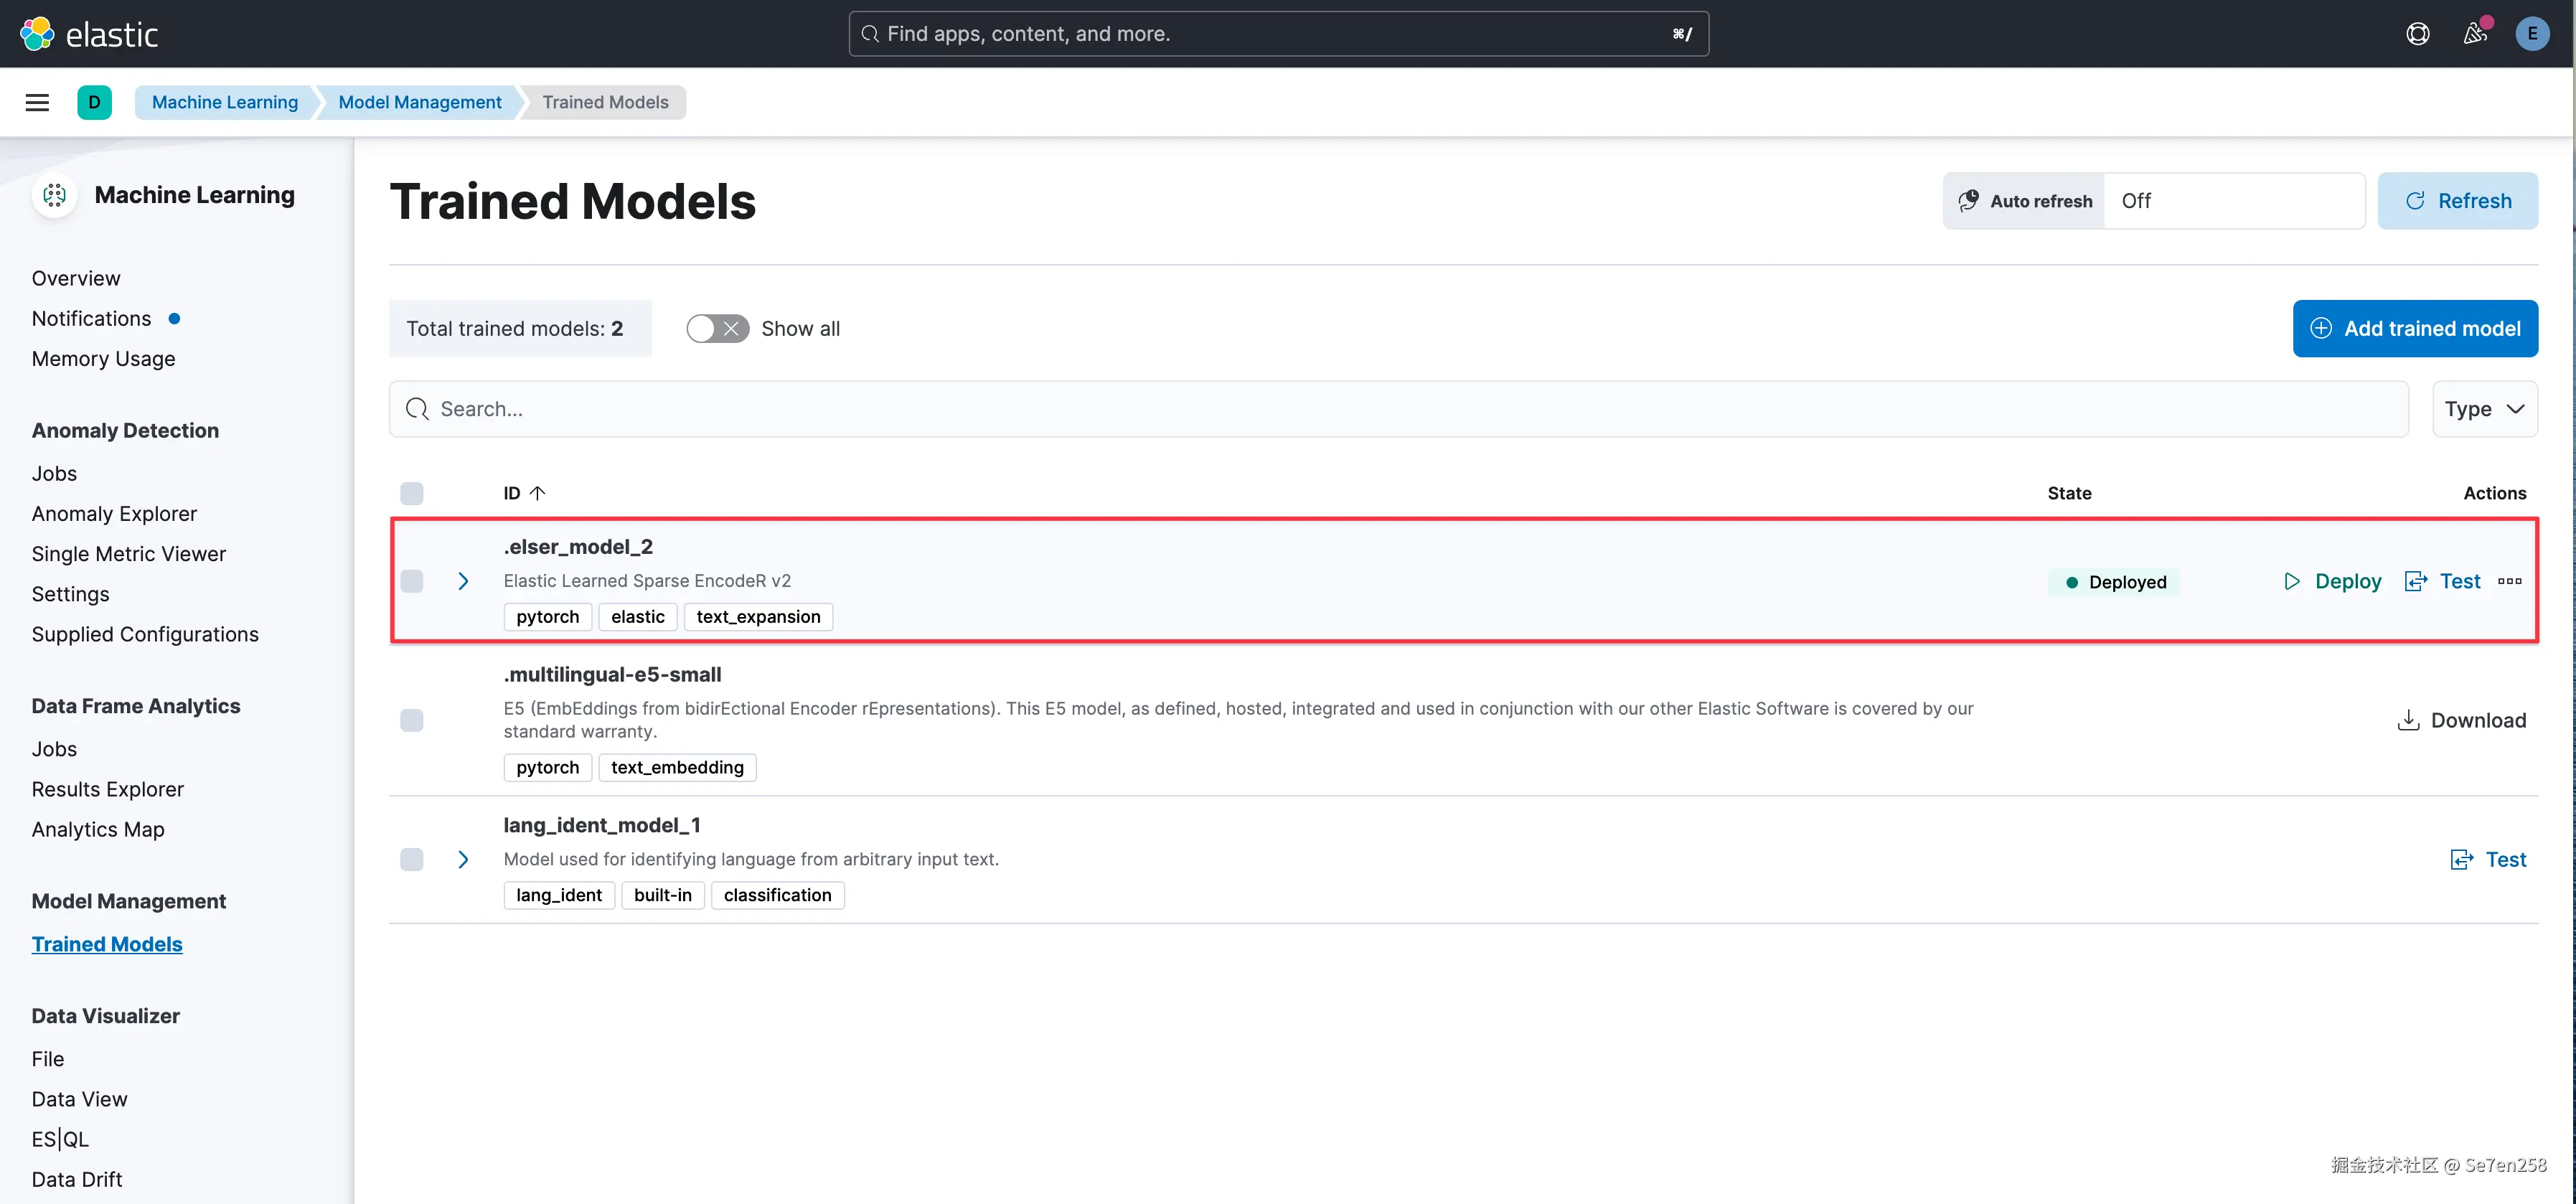Open the help menu icon
Image resolution: width=2576 pixels, height=1204 pixels.
(x=2417, y=34)
